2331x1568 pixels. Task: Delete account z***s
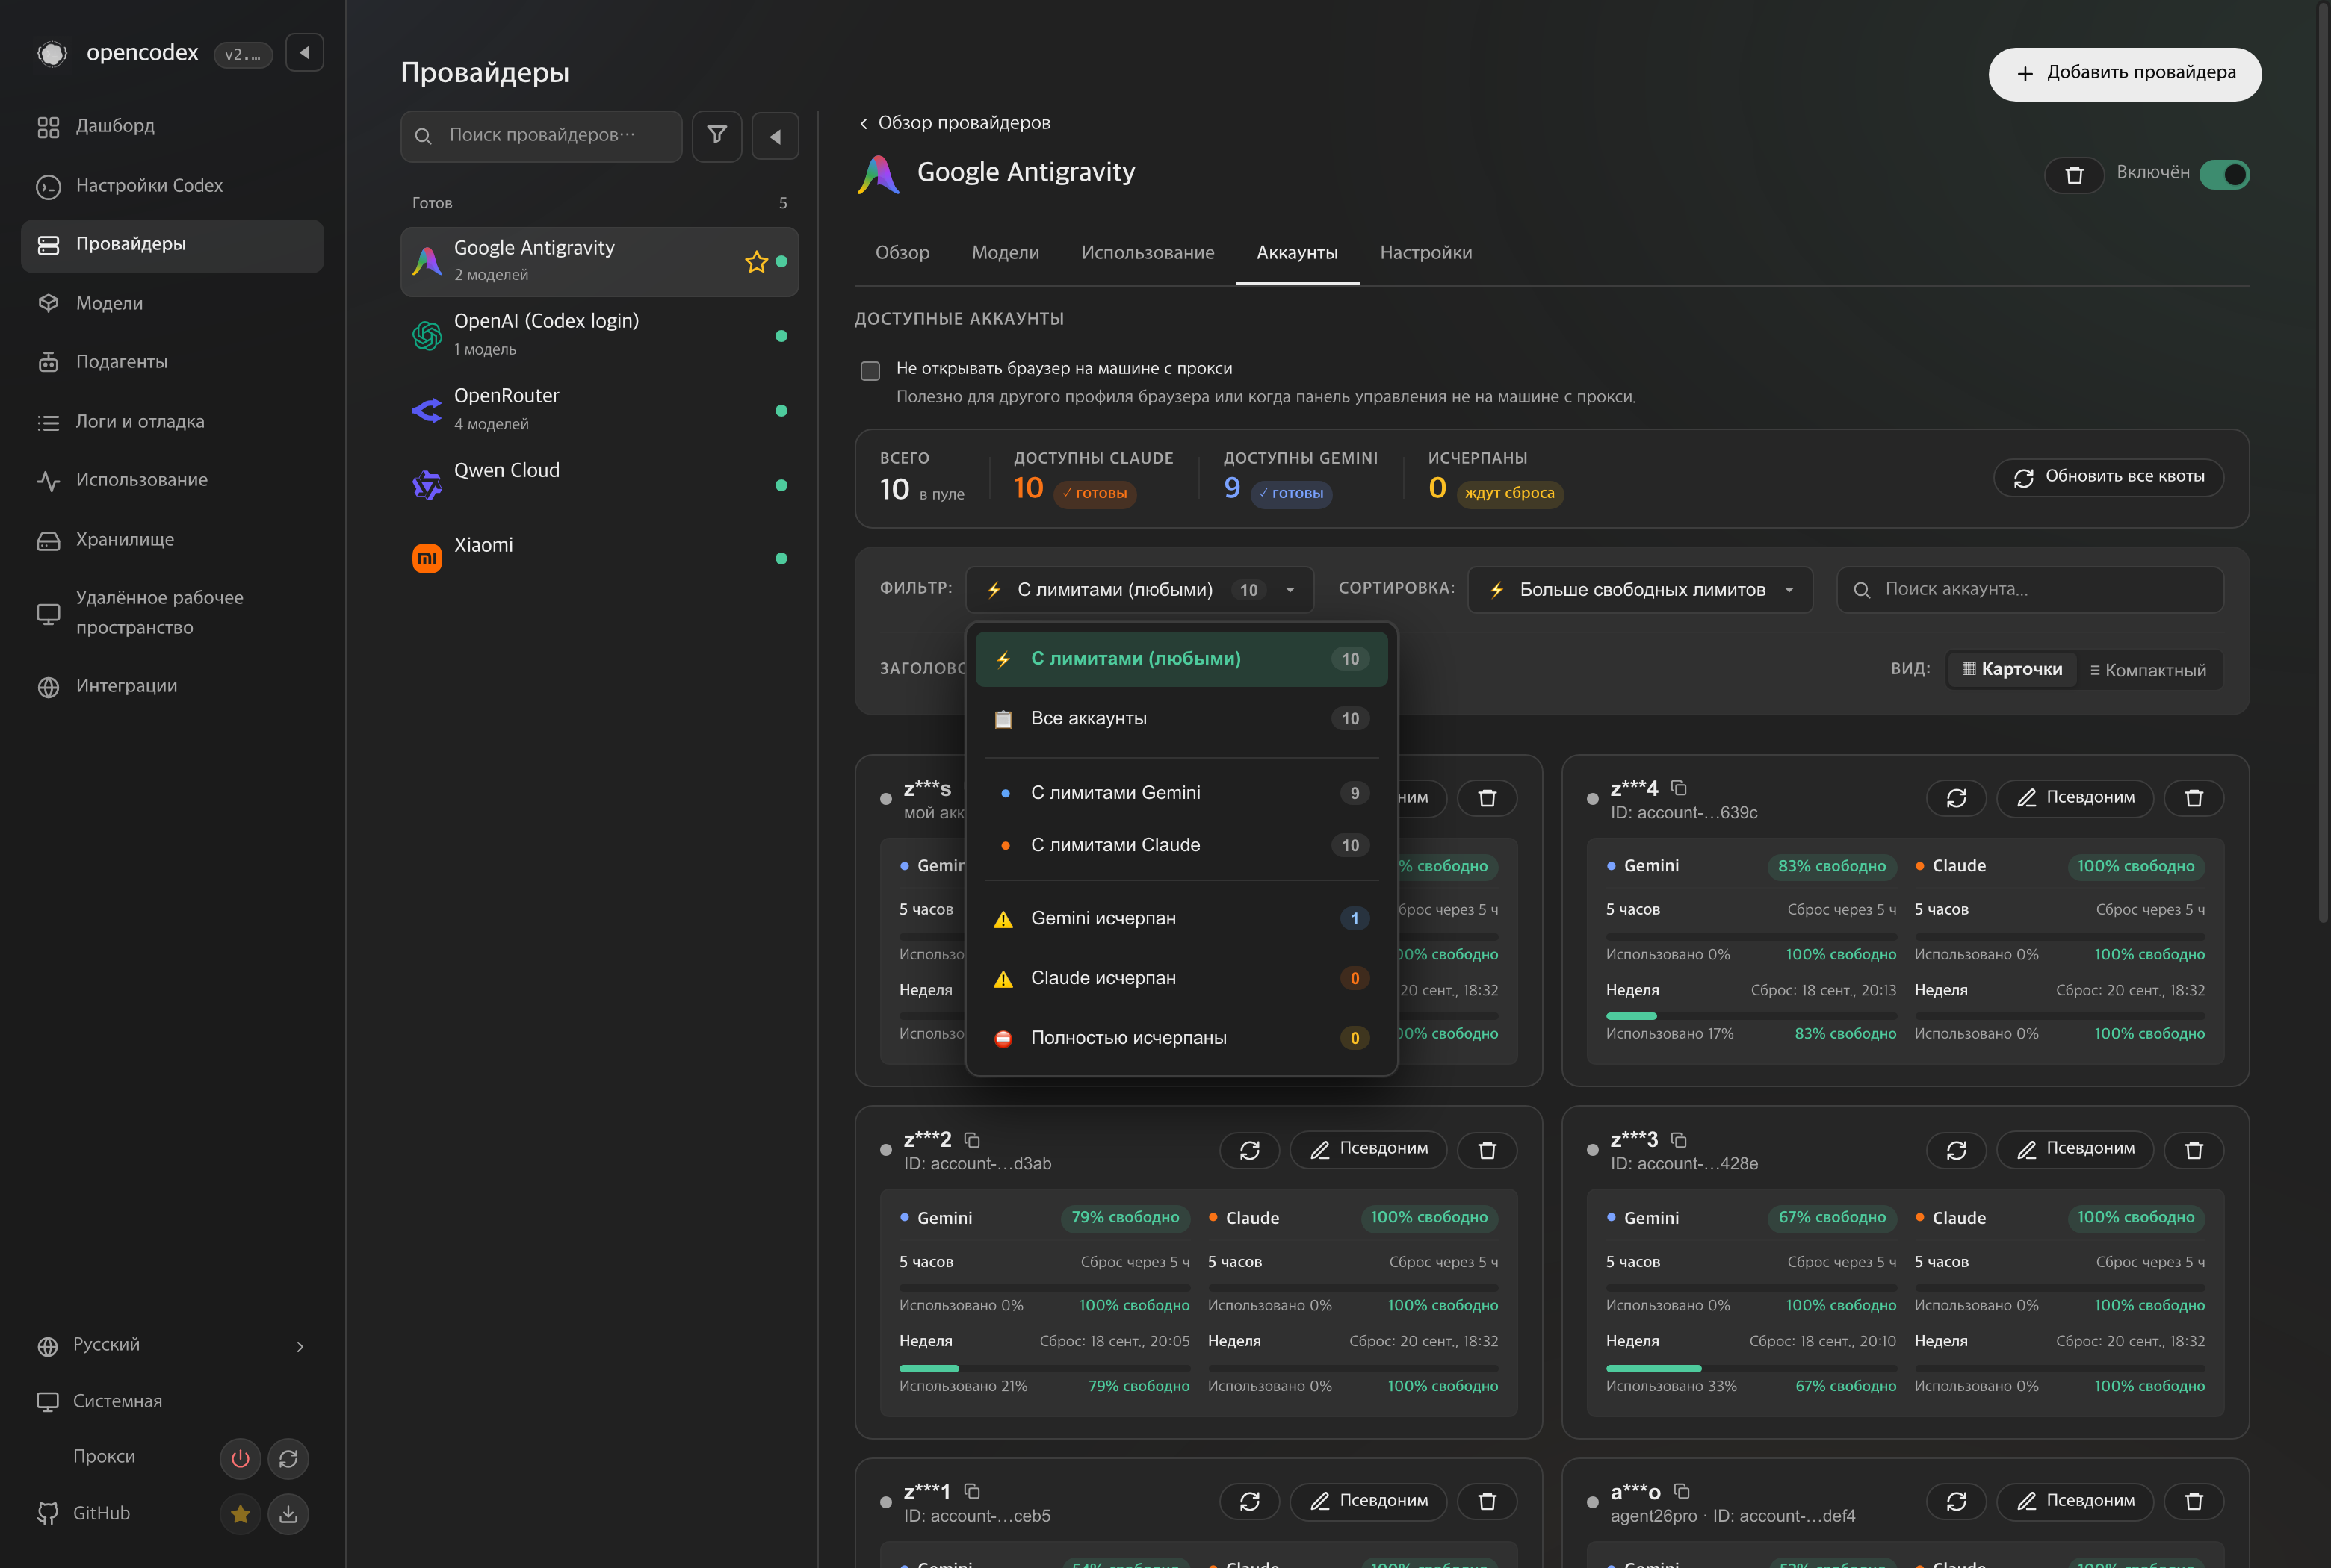[x=1488, y=798]
